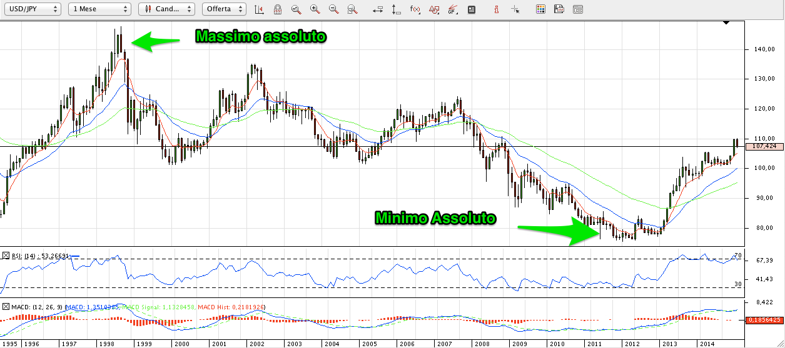This screenshot has width=785, height=348.
Task: Click the MACD (12, 26, 9) label
Action: [36, 307]
